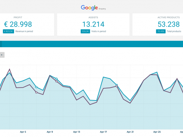This screenshot has height=137, width=183.
Task: Open the chart metric dropdown arrow
Action: coord(2,55)
